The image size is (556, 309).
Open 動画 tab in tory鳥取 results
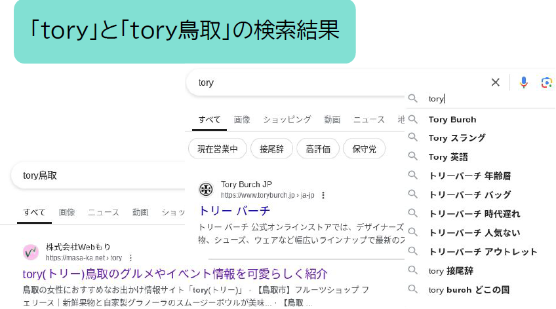[x=140, y=212]
